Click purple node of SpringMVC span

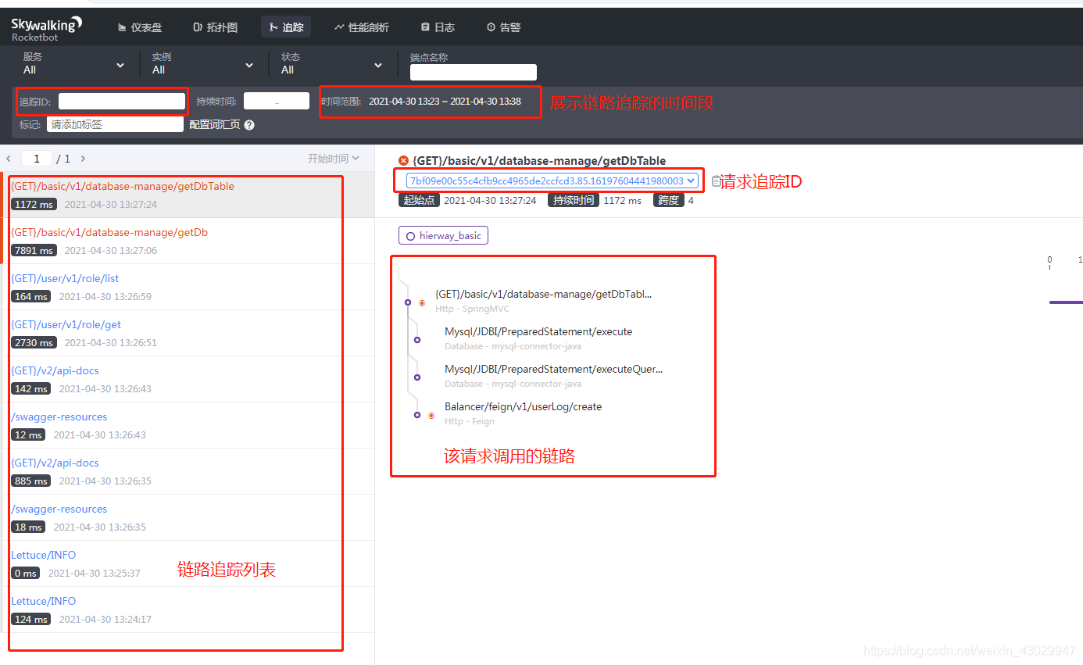pyautogui.click(x=408, y=302)
